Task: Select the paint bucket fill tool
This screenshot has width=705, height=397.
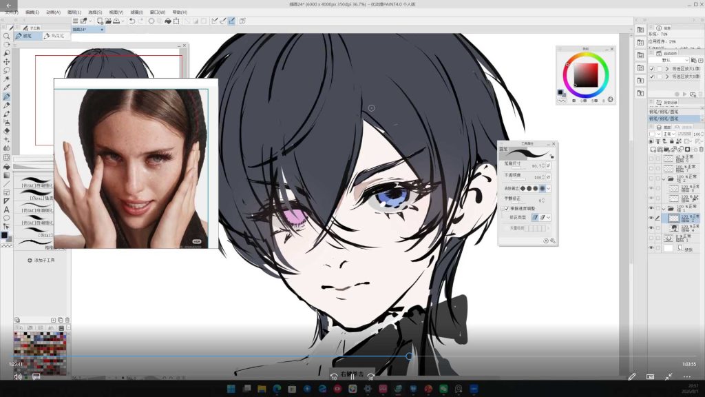Action: click(x=6, y=167)
